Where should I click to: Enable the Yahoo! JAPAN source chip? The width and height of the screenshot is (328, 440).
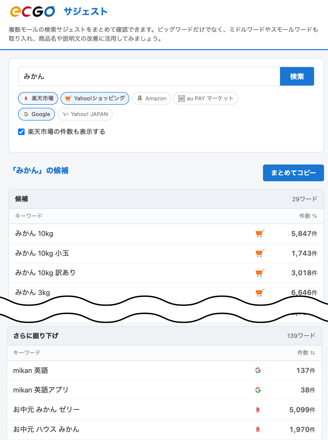click(85, 114)
